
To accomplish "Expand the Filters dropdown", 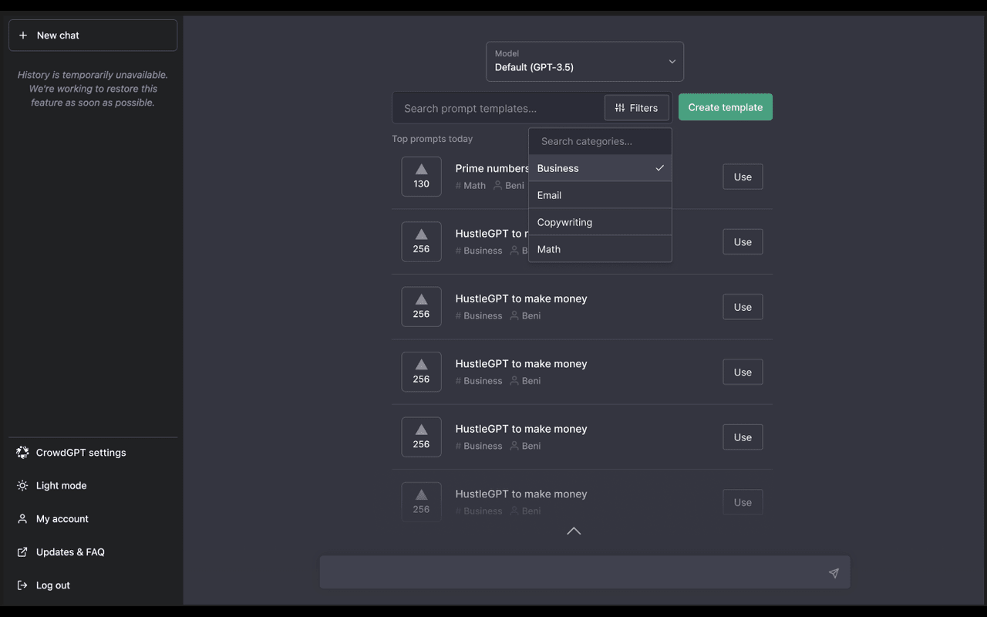I will [x=637, y=108].
